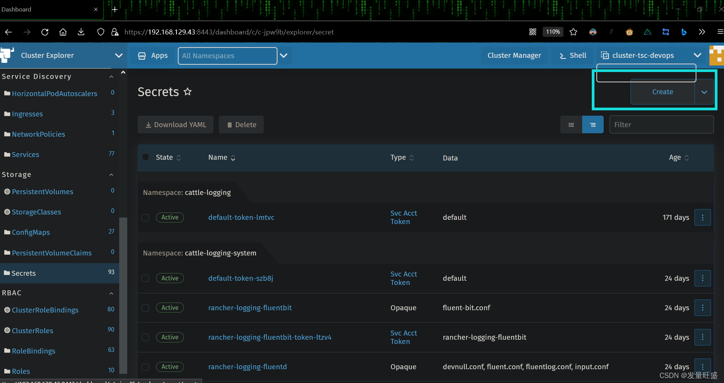Open the Bing extension icon

pyautogui.click(x=684, y=32)
